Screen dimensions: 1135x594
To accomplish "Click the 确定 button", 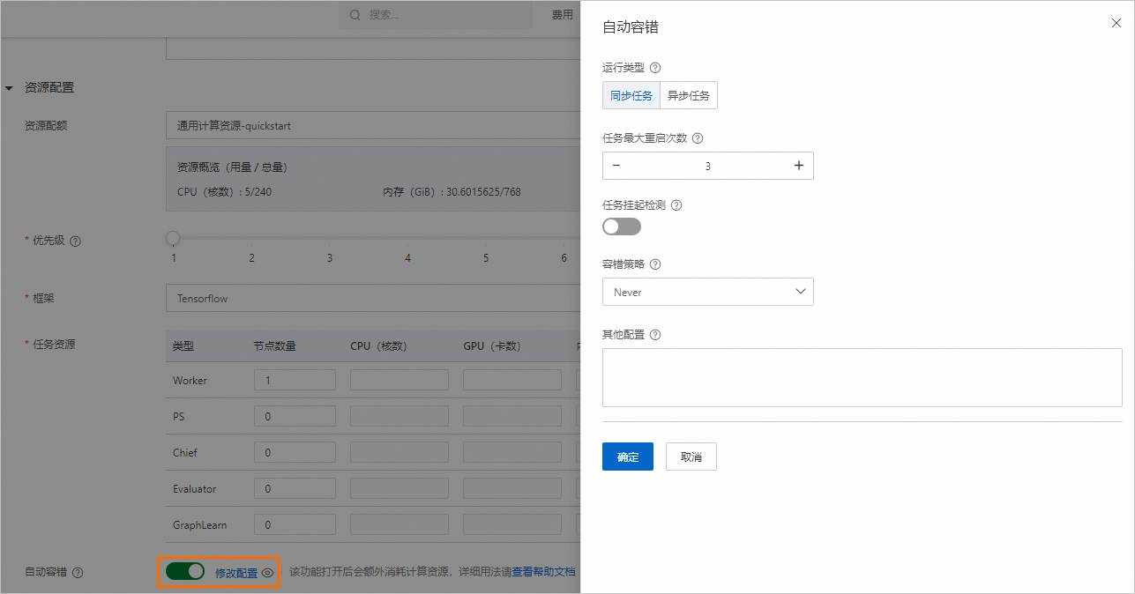I will (x=628, y=457).
